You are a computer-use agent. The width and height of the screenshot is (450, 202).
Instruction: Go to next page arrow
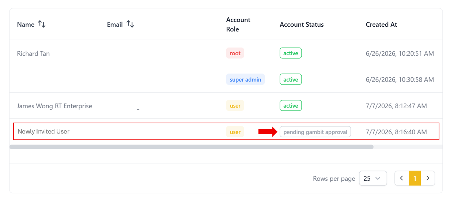click(x=428, y=178)
